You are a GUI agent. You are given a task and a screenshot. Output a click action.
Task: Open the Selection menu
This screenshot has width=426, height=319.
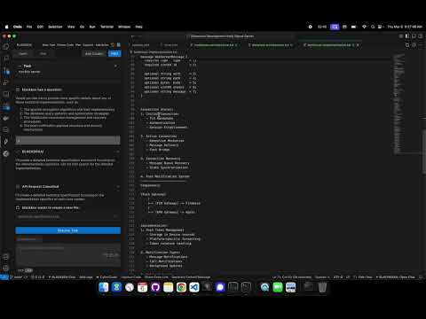[x=55, y=27]
